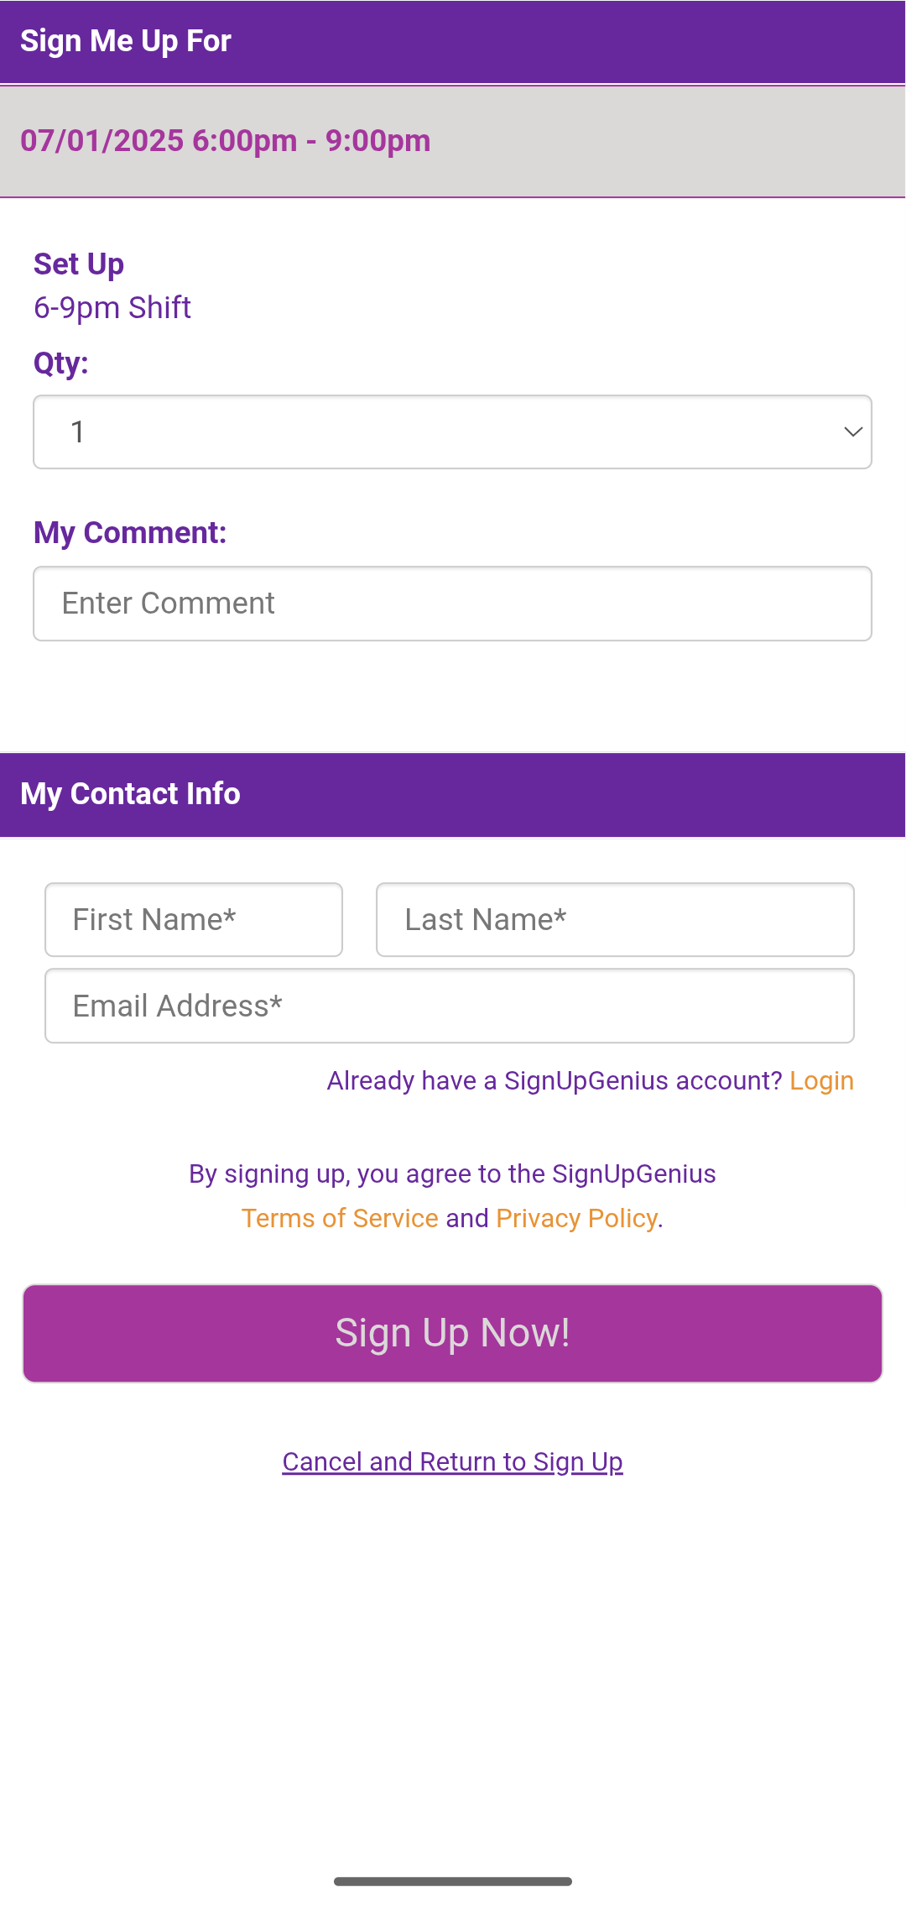Select the 07/01/2025 6:00pm - 9:00pm banner
This screenshot has width=906, height=1908.
pyautogui.click(x=226, y=141)
